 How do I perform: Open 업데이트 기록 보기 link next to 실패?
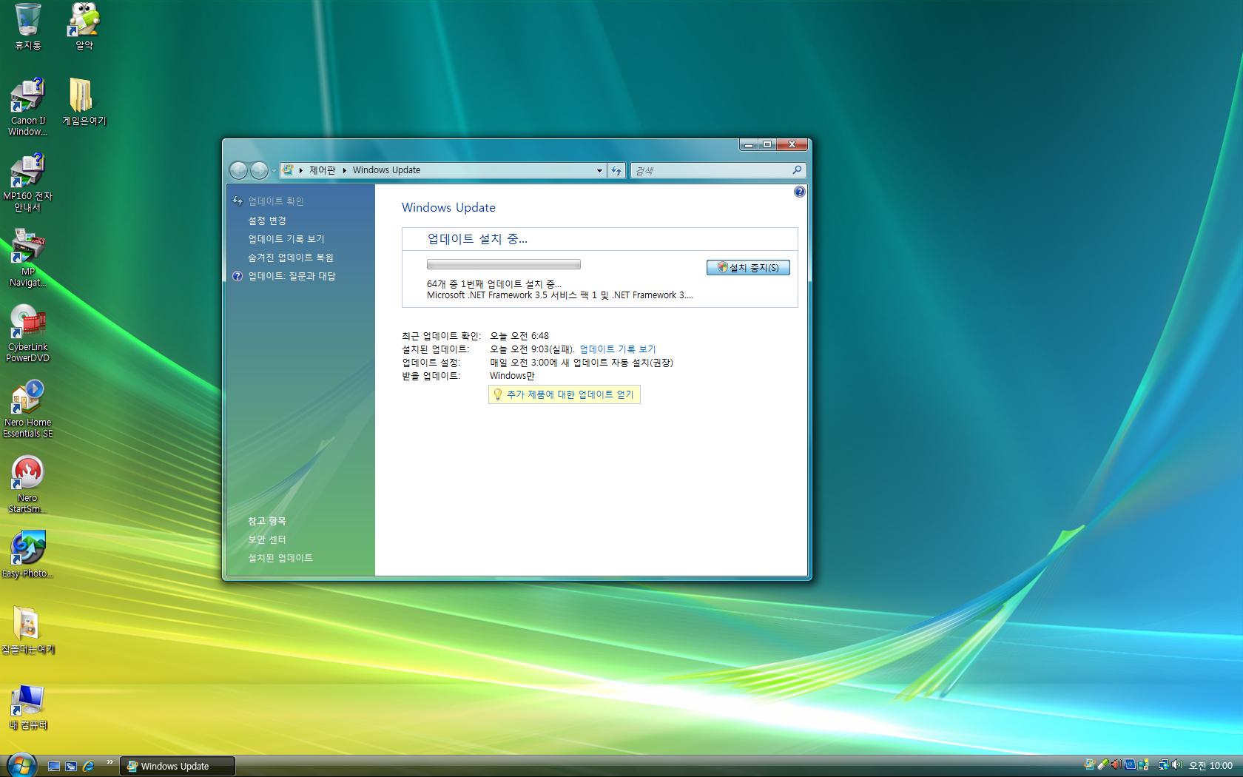click(x=618, y=349)
